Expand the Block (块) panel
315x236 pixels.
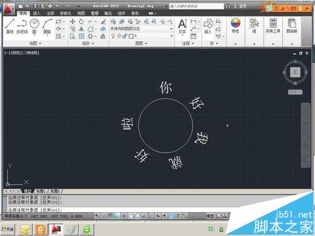214,43
